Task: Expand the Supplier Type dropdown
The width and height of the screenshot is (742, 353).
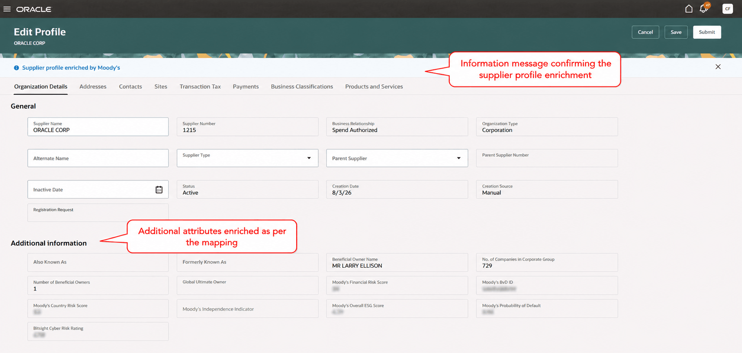Action: click(x=309, y=158)
